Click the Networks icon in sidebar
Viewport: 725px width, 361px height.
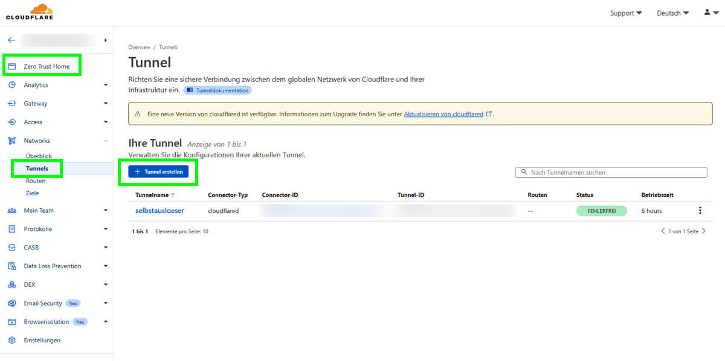(11, 141)
